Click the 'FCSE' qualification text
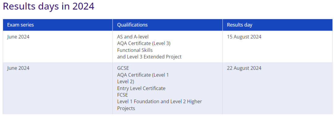This screenshot has height=116, width=334. 122,95
